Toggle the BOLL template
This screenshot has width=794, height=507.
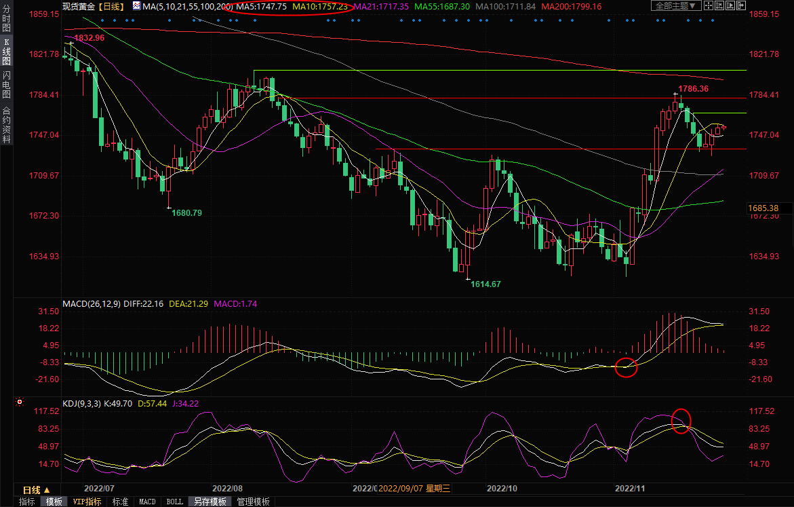point(174,502)
